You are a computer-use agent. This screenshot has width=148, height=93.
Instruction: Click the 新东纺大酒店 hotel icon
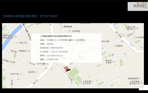tap(114, 62)
